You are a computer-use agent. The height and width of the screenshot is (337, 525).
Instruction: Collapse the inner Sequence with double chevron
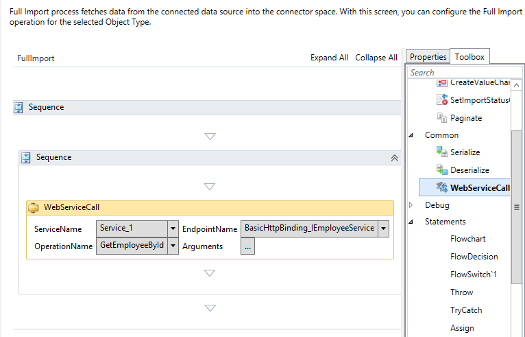pyautogui.click(x=394, y=158)
